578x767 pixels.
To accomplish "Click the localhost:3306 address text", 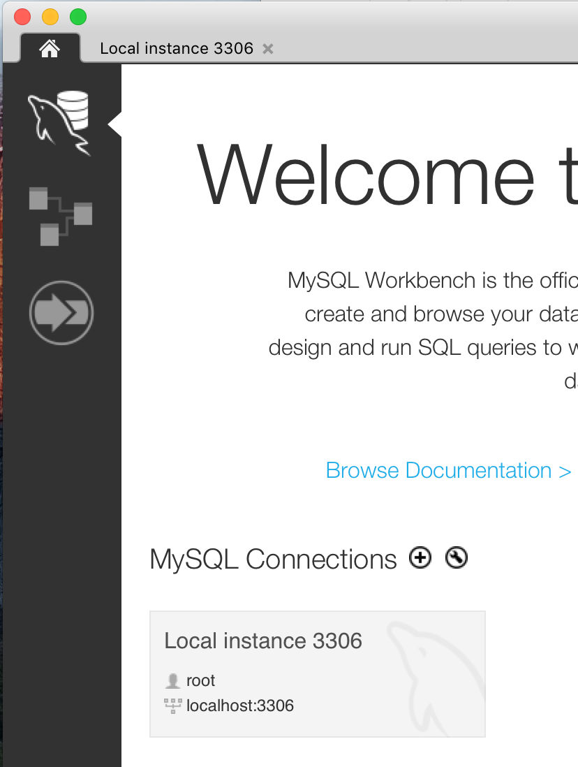I will (x=240, y=706).
